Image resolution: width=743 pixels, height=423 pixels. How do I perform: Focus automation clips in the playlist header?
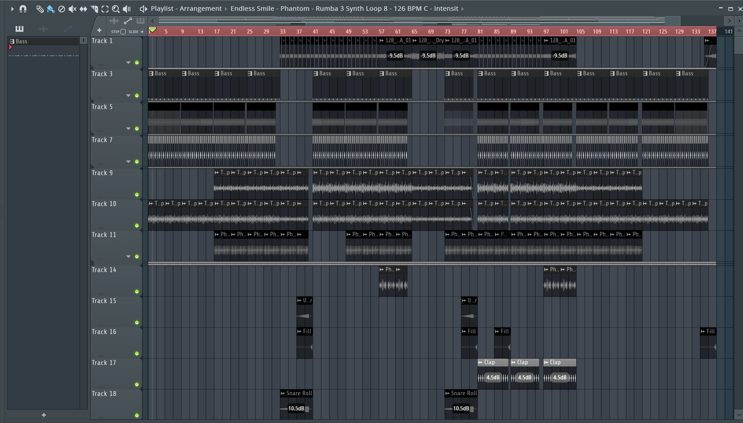pyautogui.click(x=128, y=21)
